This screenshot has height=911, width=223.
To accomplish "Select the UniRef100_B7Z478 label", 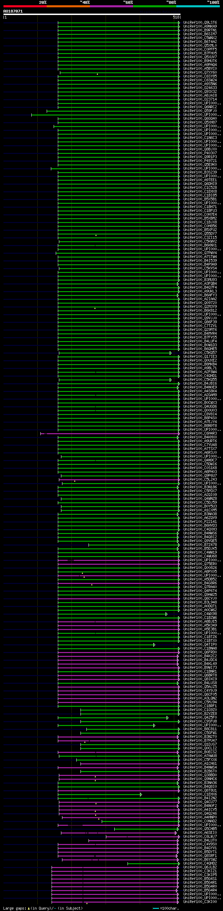I will point(200,545).
